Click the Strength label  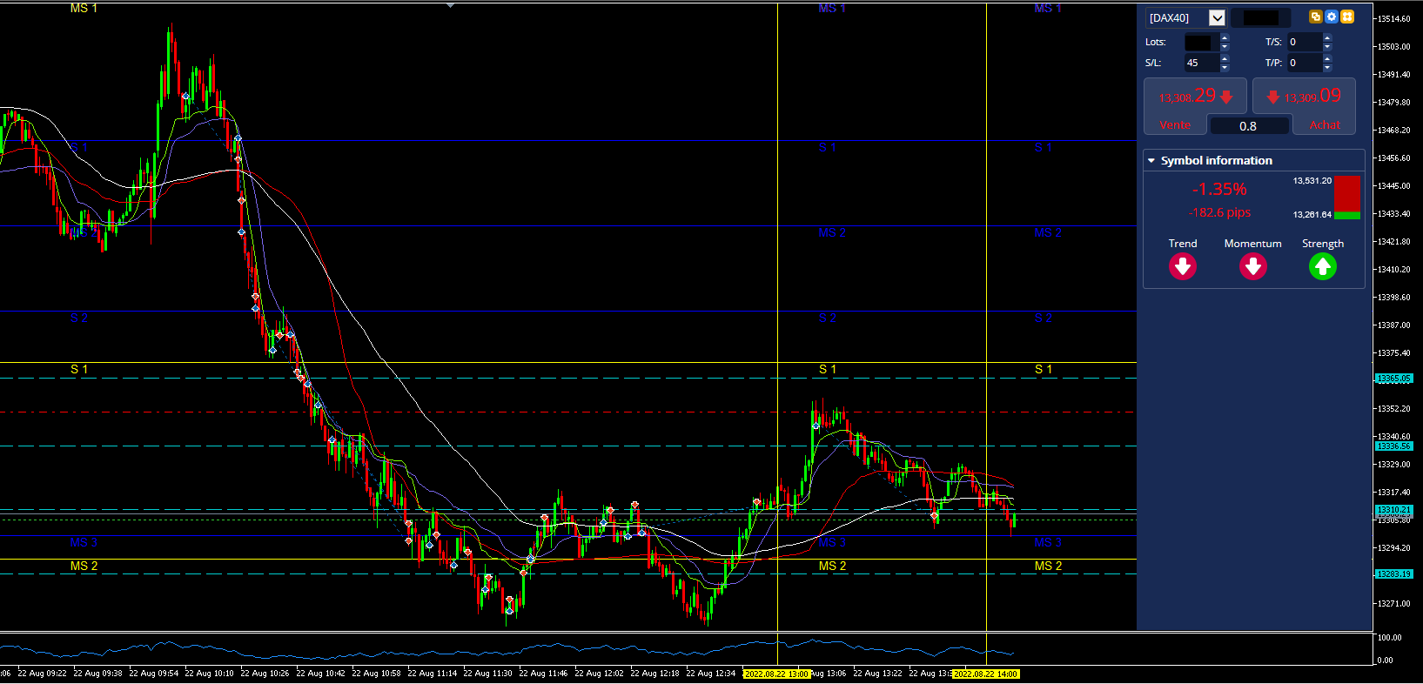pos(1323,244)
